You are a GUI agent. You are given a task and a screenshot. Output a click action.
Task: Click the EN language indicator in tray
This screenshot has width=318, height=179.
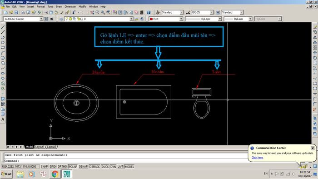point(266,174)
